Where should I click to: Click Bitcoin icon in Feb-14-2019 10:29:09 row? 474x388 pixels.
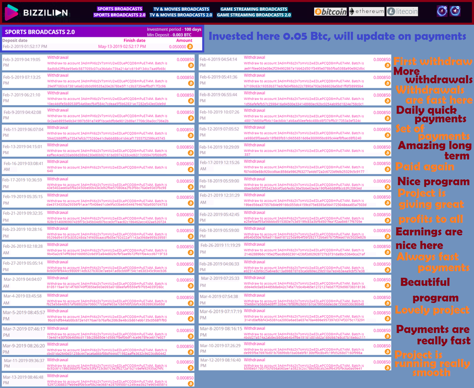[x=388, y=153]
